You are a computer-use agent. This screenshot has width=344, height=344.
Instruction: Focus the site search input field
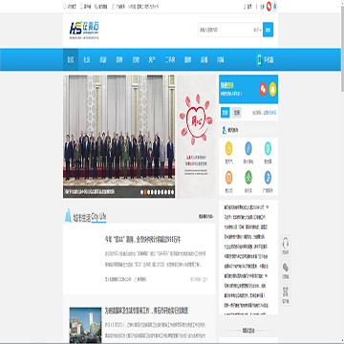[x=225, y=30]
